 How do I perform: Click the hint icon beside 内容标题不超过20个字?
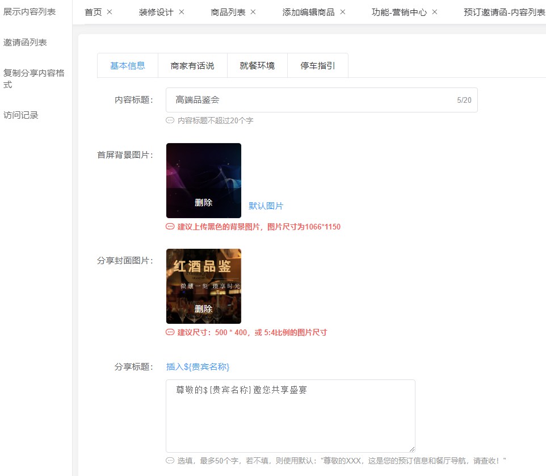[x=170, y=120]
